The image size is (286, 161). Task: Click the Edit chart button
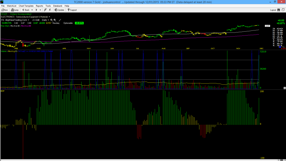[x=36, y=20]
